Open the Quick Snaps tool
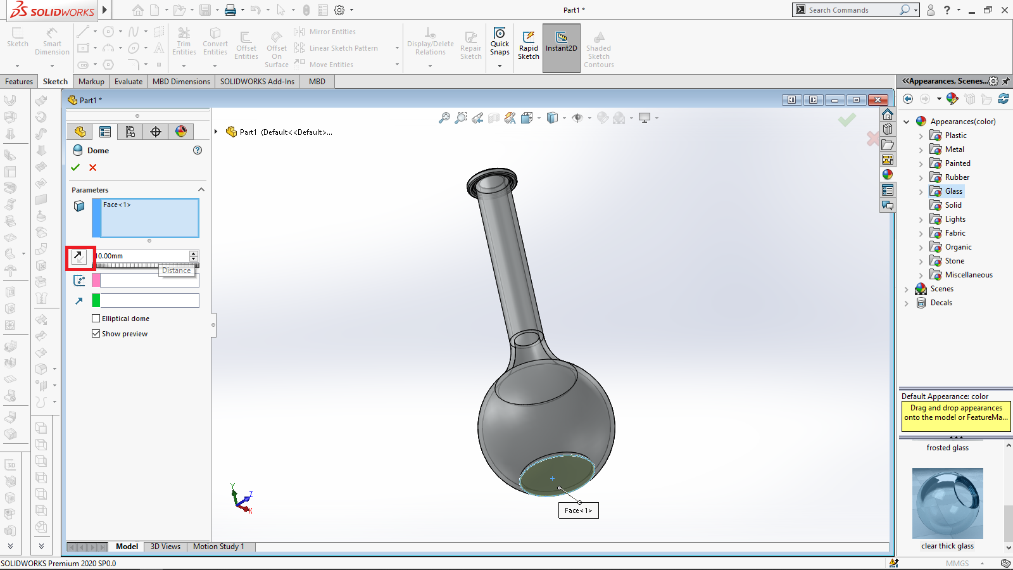Viewport: 1013px width, 570px height. coord(500,42)
